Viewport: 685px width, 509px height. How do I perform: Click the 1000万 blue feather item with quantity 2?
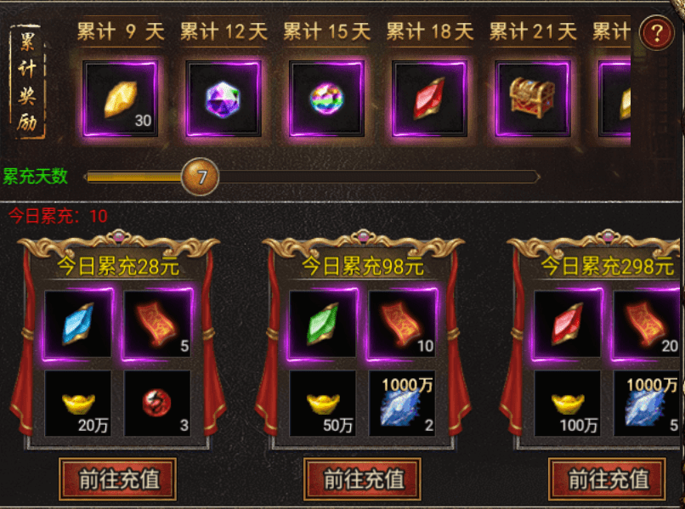point(402,404)
